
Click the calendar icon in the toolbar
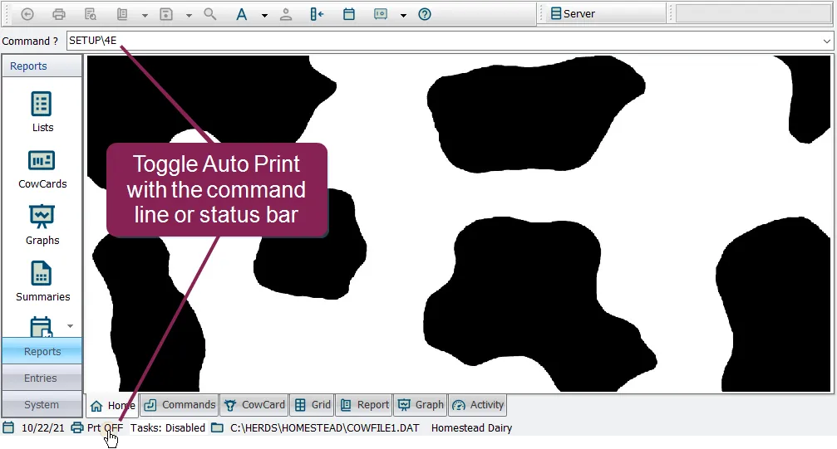point(349,14)
